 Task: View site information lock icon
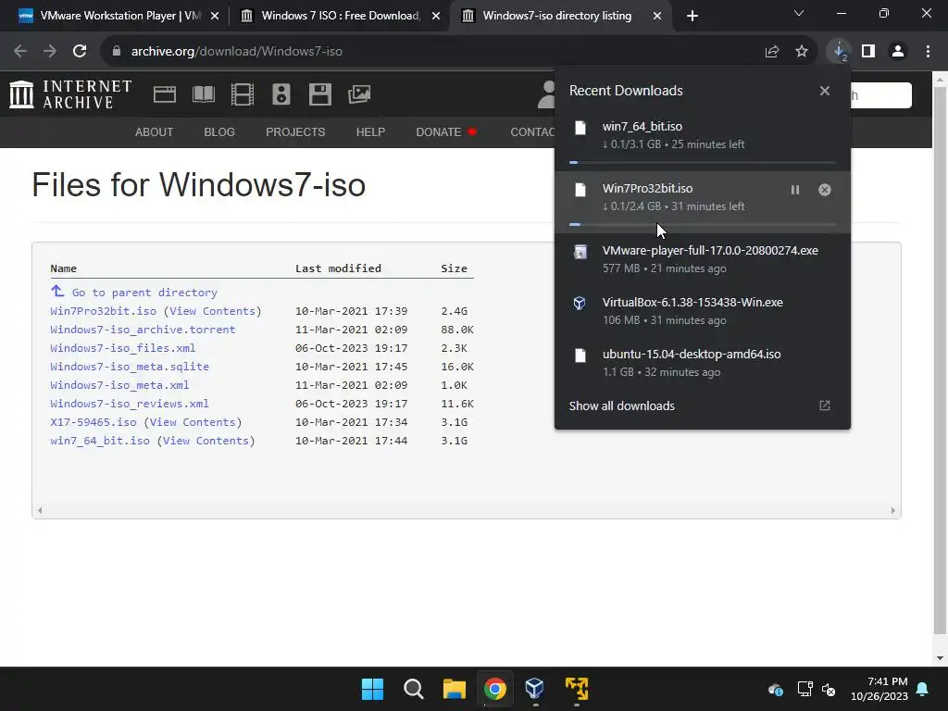tap(117, 52)
